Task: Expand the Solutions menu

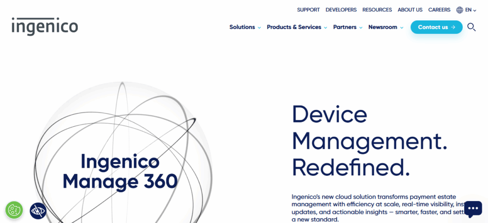Action: [x=245, y=27]
